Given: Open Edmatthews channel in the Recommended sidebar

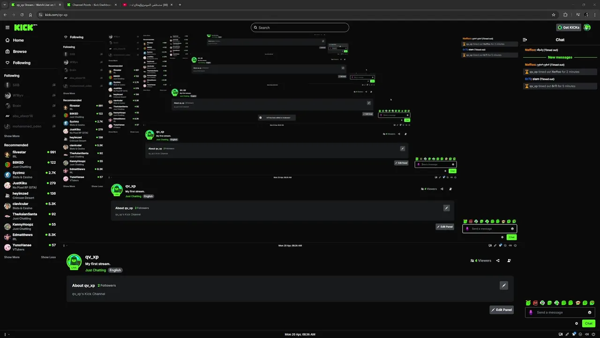Looking at the screenshot, I should click(x=30, y=237).
